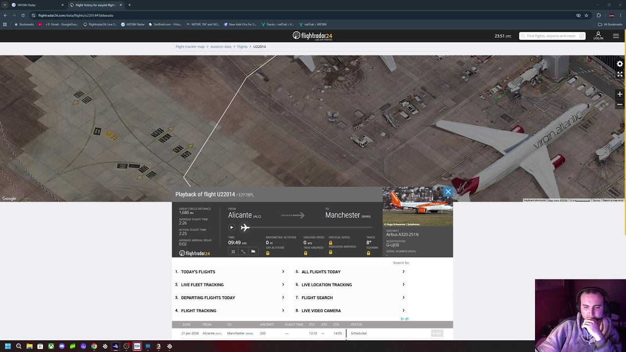Click the Flightradar24 logo in header
This screenshot has height=352, width=626.
click(x=313, y=36)
